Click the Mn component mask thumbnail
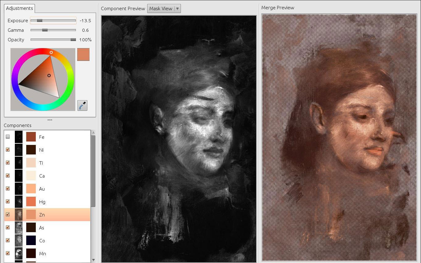Screen dimensions: 421x263 19,253
